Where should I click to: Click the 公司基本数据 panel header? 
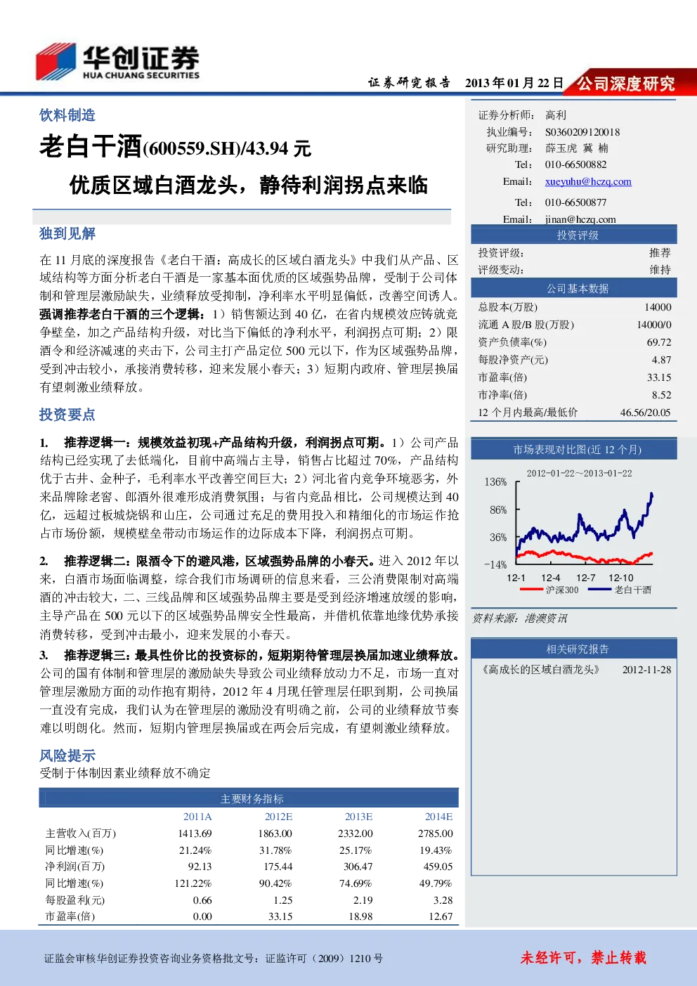click(x=574, y=288)
